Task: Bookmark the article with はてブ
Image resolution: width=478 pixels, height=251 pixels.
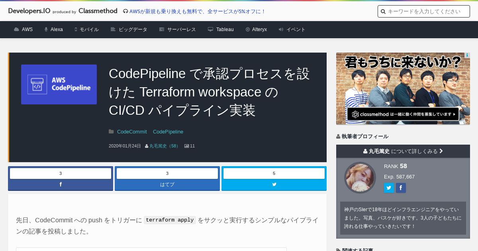Action: (167, 184)
